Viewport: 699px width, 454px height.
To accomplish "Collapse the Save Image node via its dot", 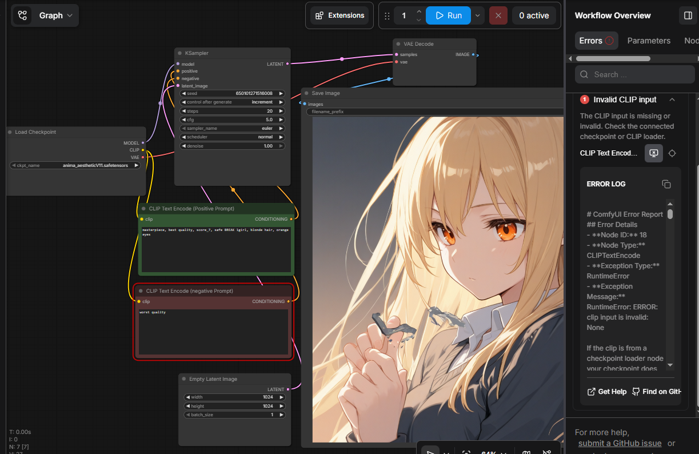I will (x=306, y=93).
